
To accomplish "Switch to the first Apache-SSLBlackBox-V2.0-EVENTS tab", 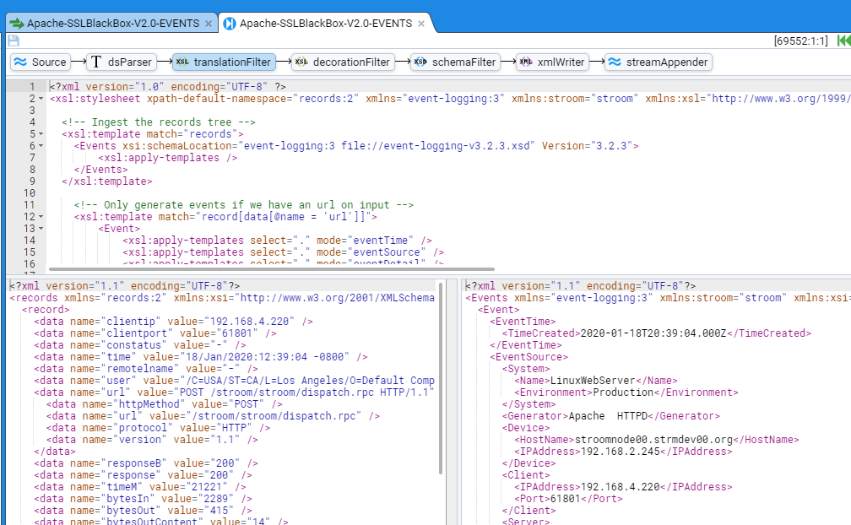I will 110,23.
